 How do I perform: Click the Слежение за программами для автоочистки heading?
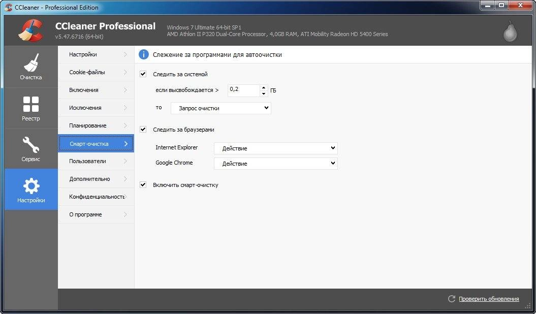(217, 55)
